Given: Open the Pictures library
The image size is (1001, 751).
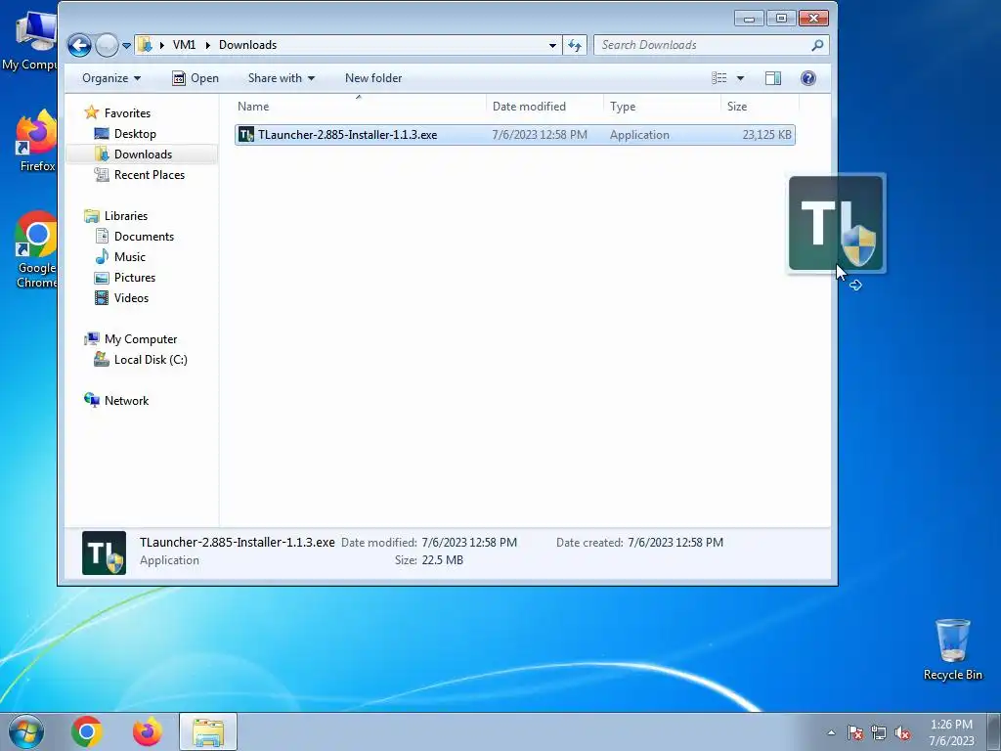Looking at the screenshot, I should 134,277.
